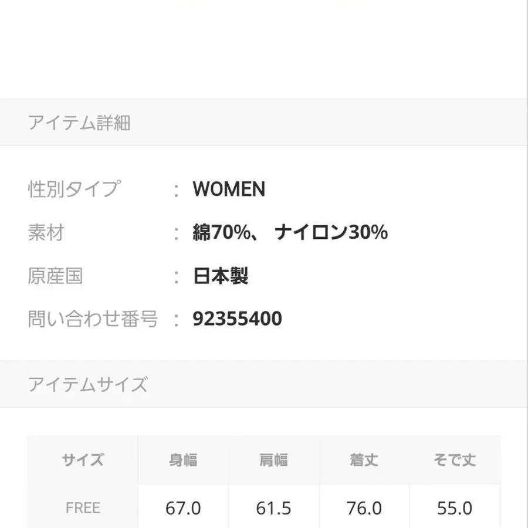Screen dimensions: 528x528
Task: Click the 日本製 country value
Action: [x=221, y=276]
